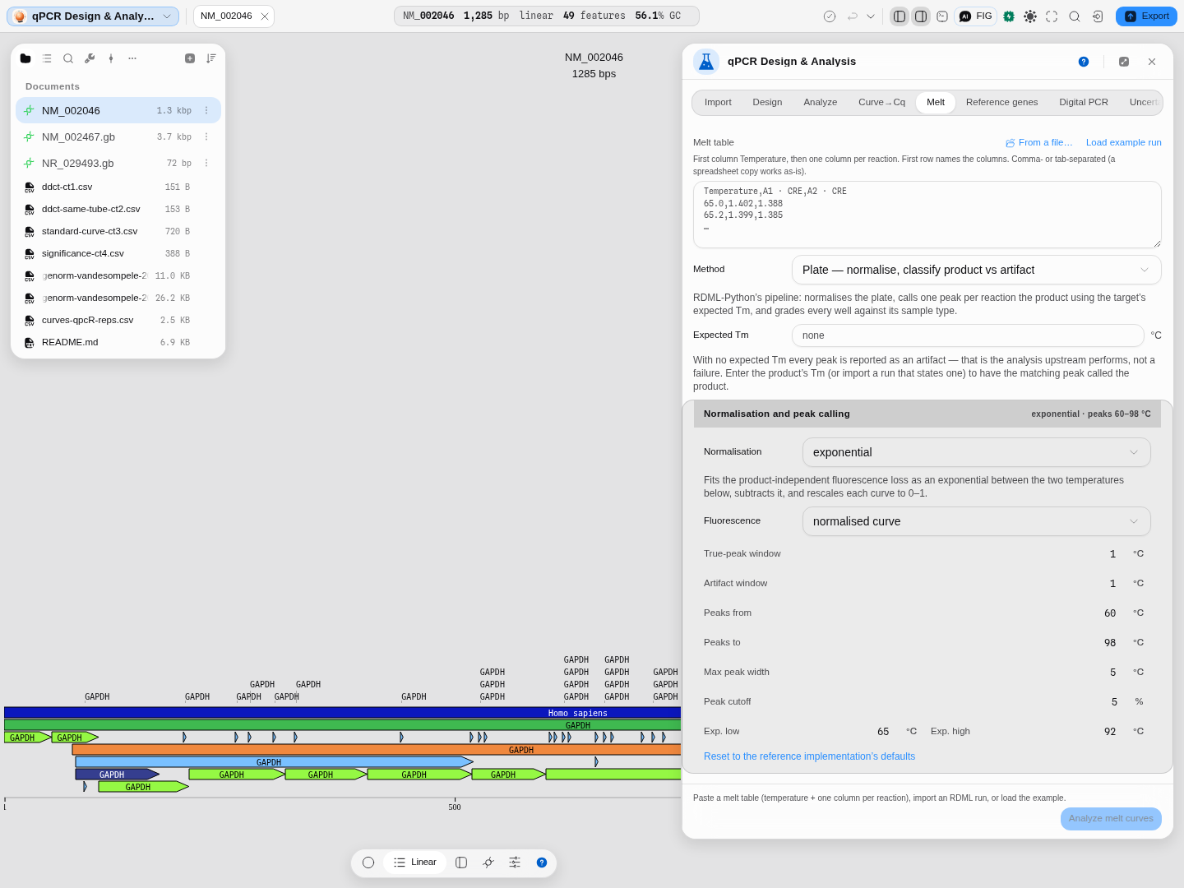This screenshot has height=888, width=1184.
Task: Click the blue help icon in bottom toolbar
Action: 542,863
